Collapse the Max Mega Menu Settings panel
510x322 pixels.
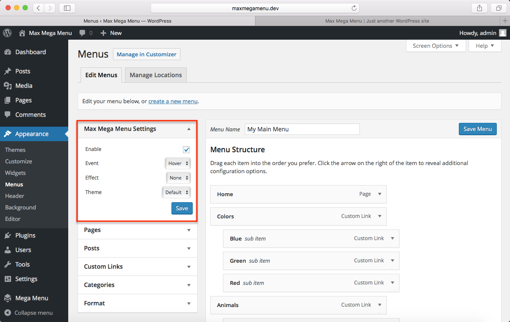point(188,129)
